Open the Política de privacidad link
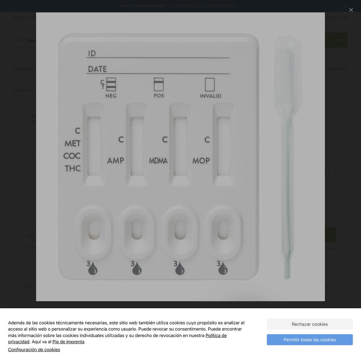The image size is (361, 361). [117, 339]
